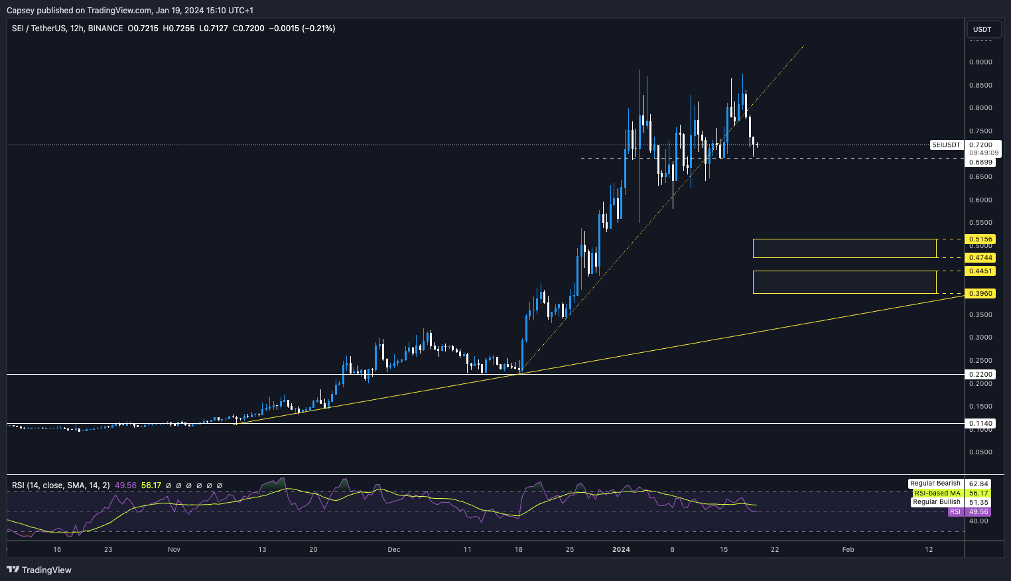Select the lower yellow rectangle zone

click(x=844, y=282)
